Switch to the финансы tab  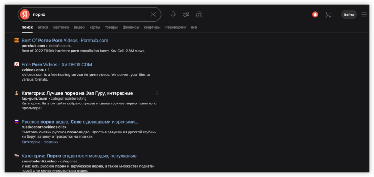pos(131,27)
